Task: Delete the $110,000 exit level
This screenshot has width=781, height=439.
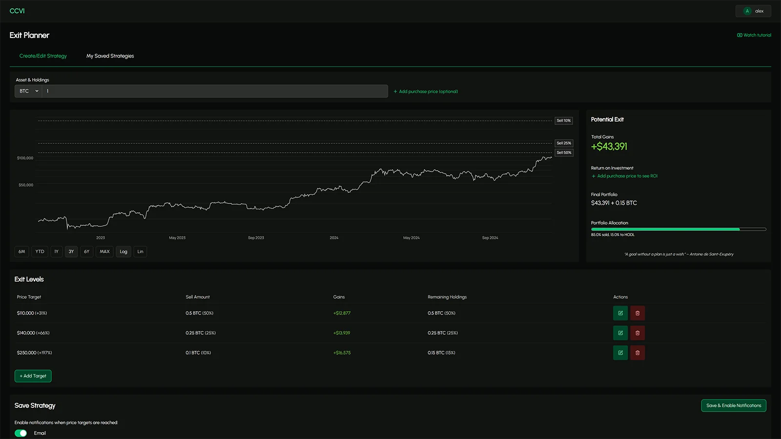Action: click(637, 313)
